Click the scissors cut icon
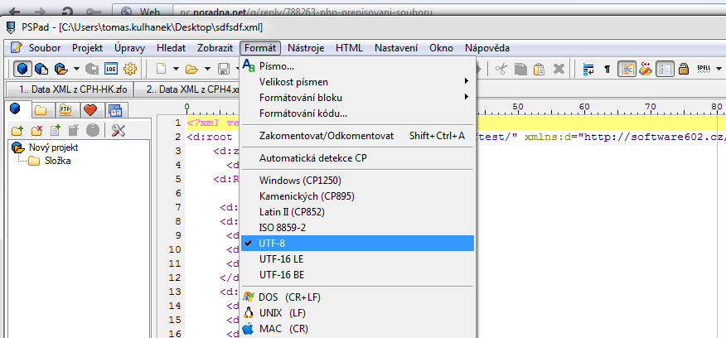 point(501,69)
